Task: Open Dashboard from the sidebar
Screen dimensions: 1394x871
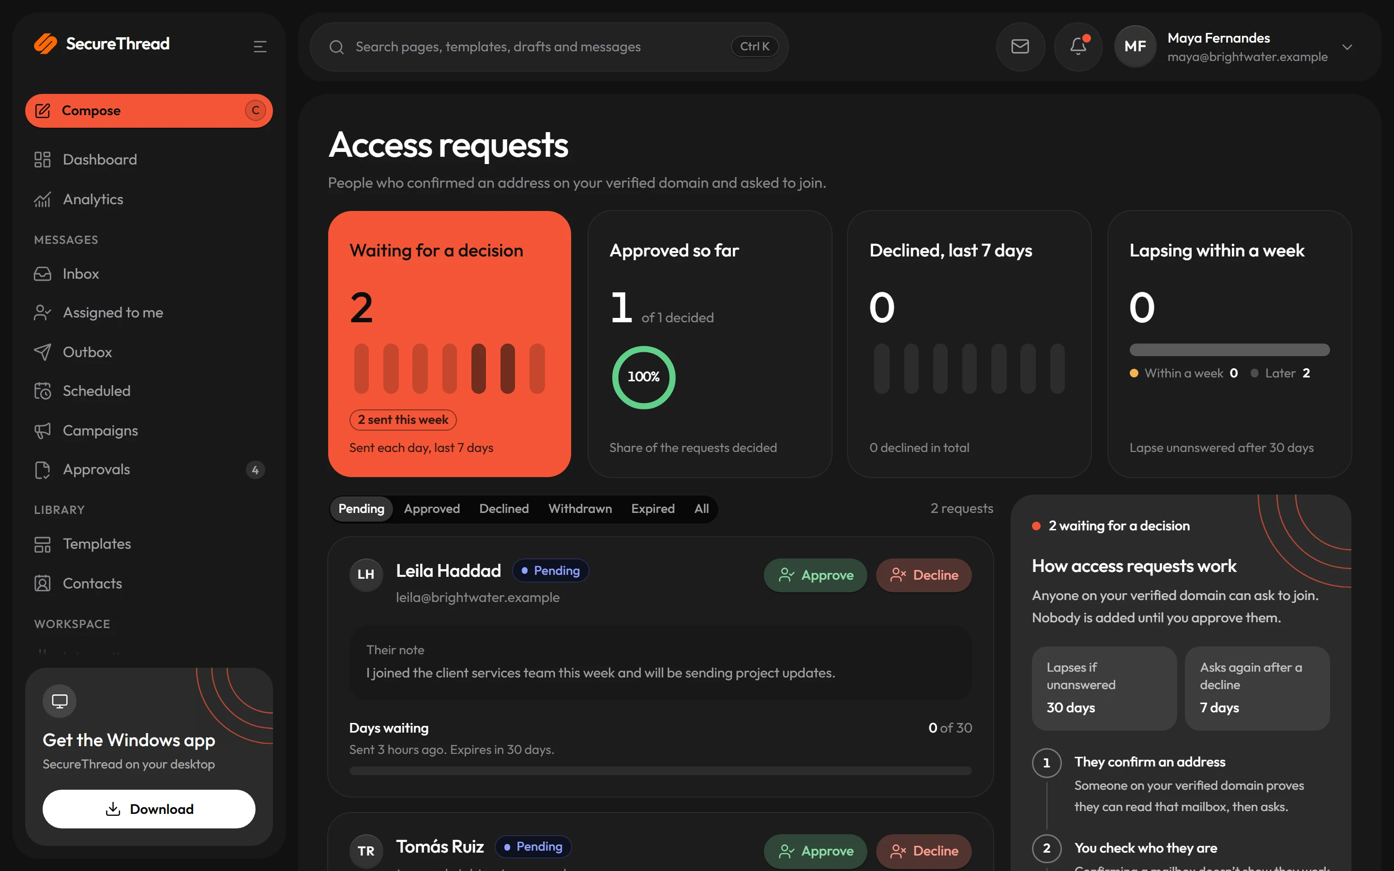Action: click(x=149, y=160)
